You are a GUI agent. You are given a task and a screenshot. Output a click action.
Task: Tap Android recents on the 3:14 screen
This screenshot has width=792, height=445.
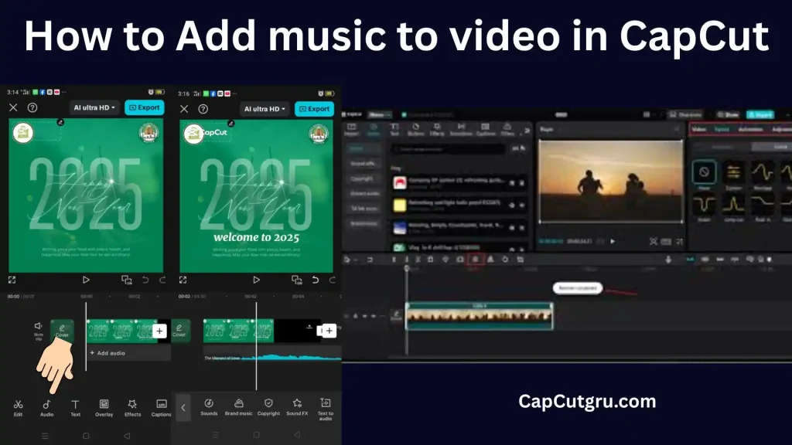click(45, 436)
